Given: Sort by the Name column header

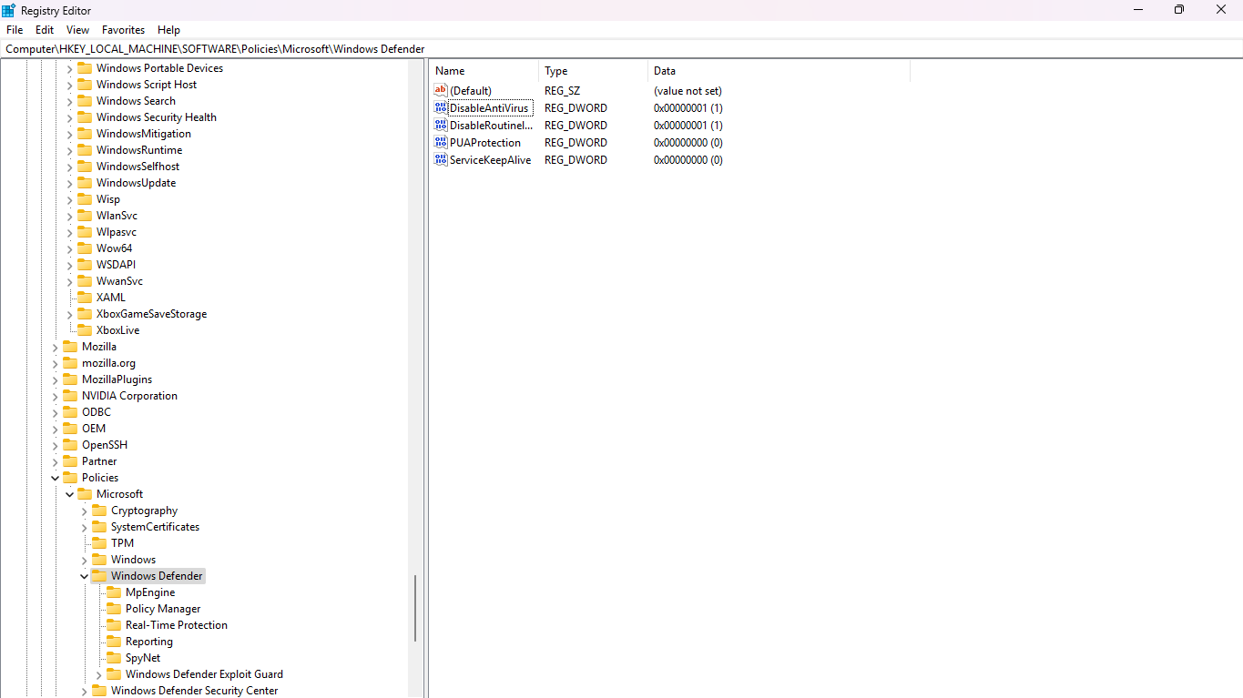Looking at the screenshot, I should 484,71.
